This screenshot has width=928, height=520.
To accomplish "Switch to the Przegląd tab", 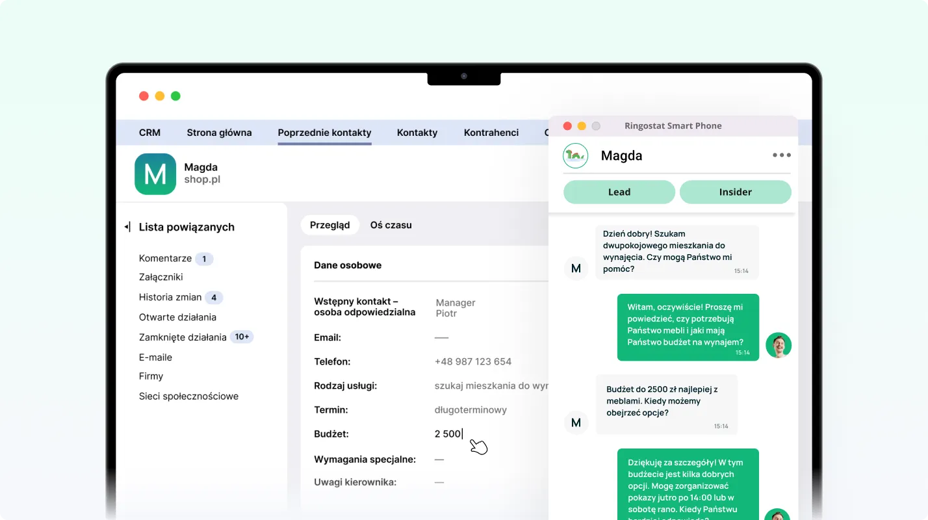I will pos(329,225).
